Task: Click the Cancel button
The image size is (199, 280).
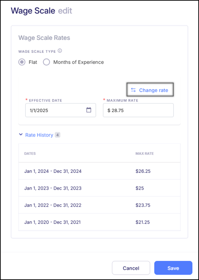Action: 131,268
